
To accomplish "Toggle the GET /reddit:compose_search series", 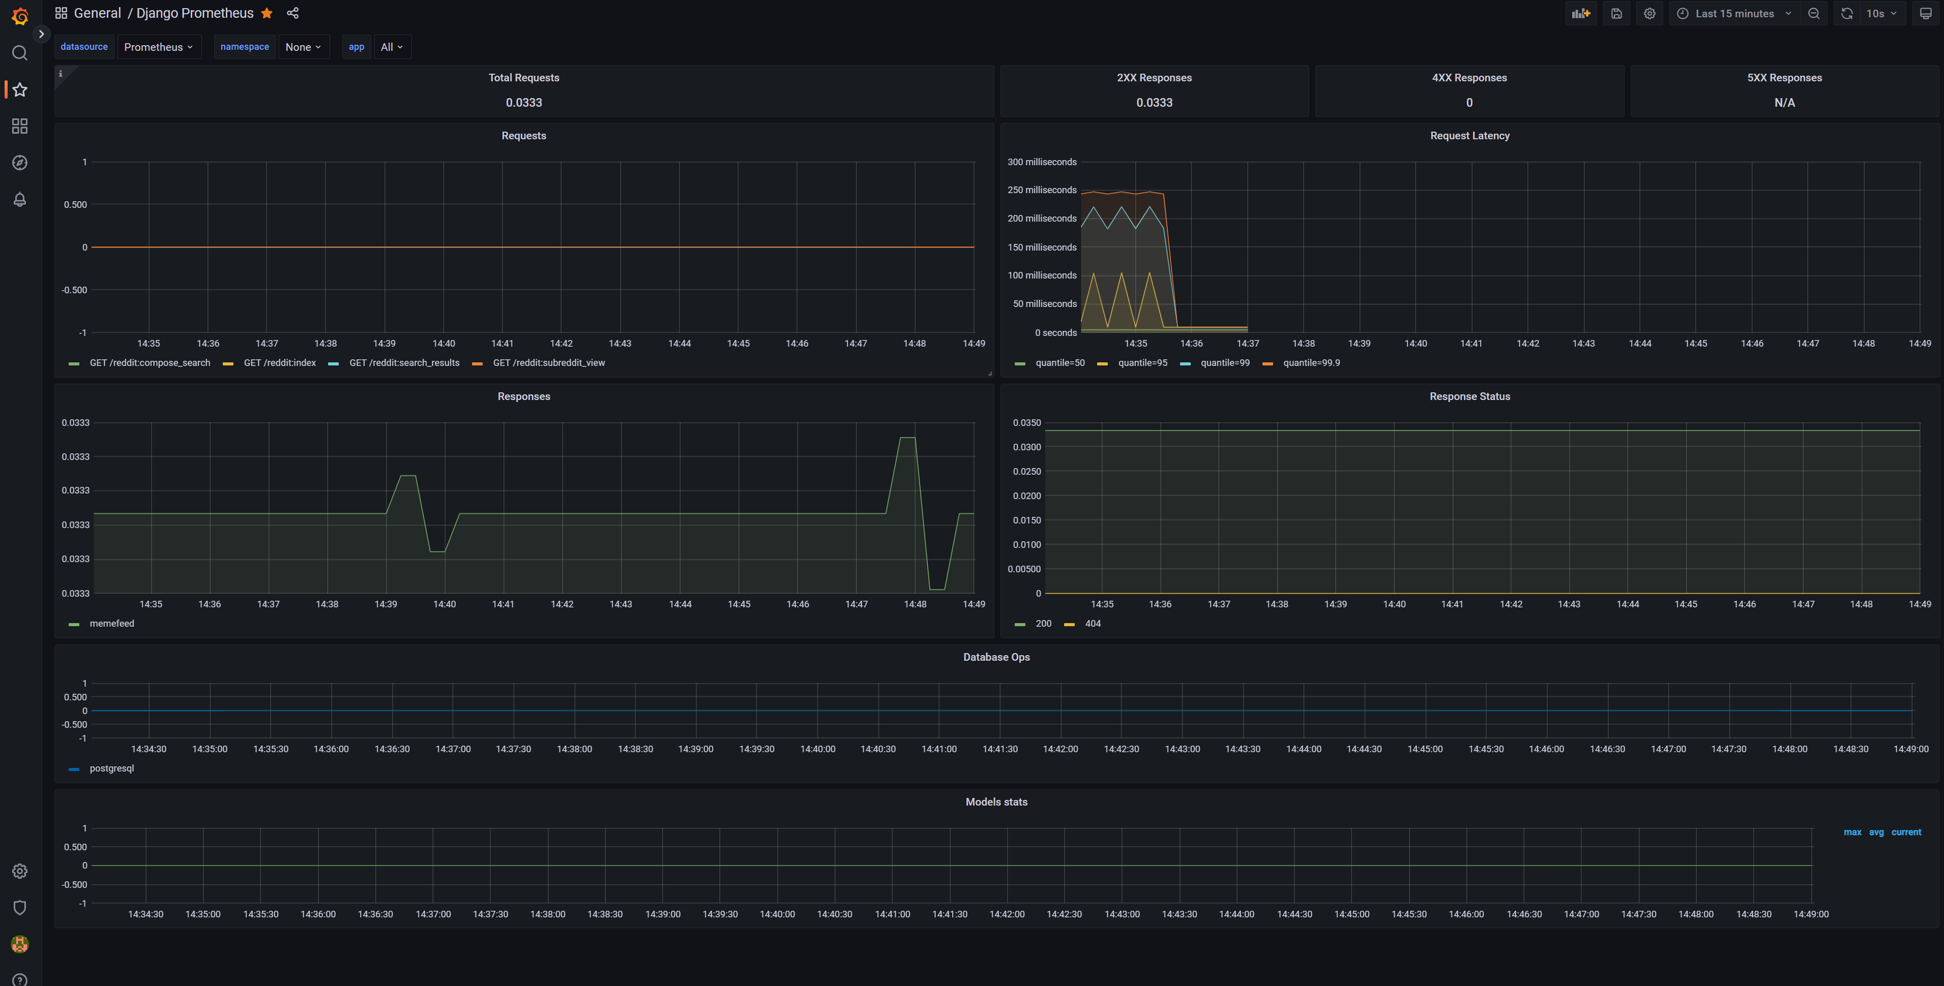I will point(150,362).
